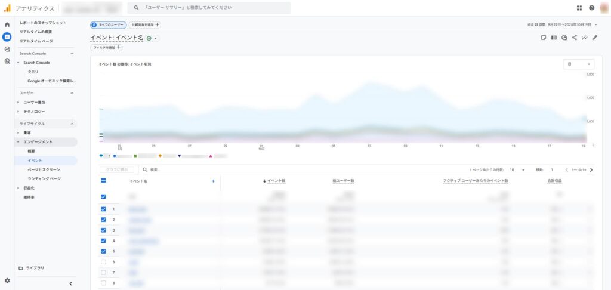This screenshot has width=611, height=290.
Task: Uncheck the row 1 checkbox
Action: [104, 209]
